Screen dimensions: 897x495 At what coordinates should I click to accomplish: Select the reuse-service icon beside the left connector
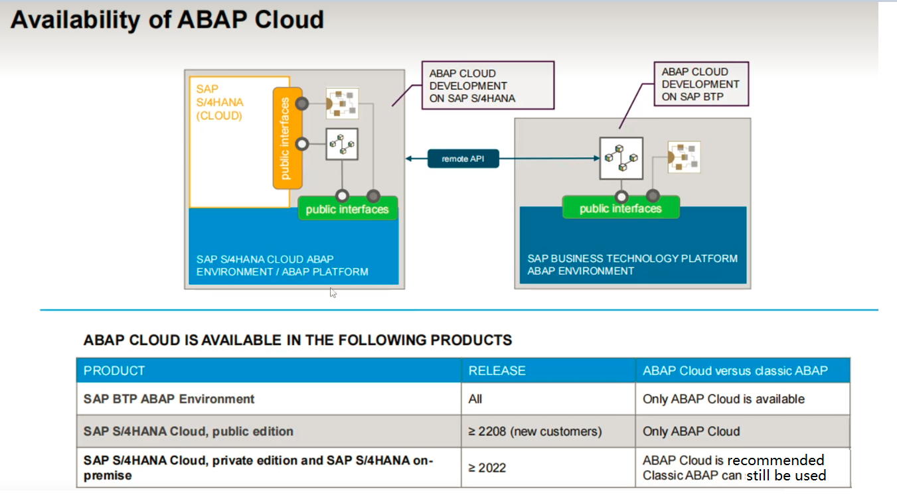tap(341, 103)
